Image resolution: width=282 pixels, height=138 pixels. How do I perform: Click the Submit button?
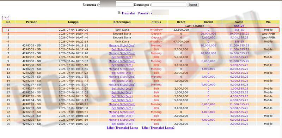point(192,5)
